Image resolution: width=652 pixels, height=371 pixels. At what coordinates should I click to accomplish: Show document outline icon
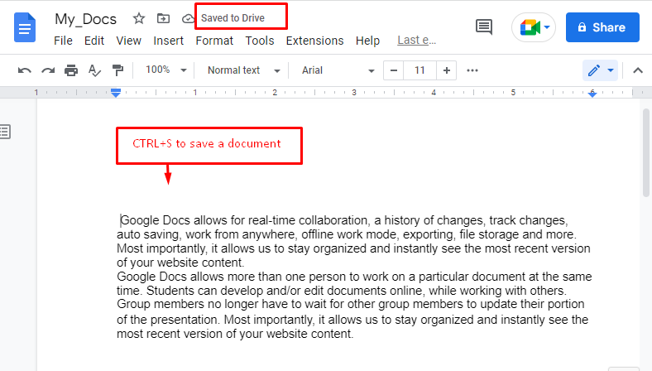click(5, 132)
